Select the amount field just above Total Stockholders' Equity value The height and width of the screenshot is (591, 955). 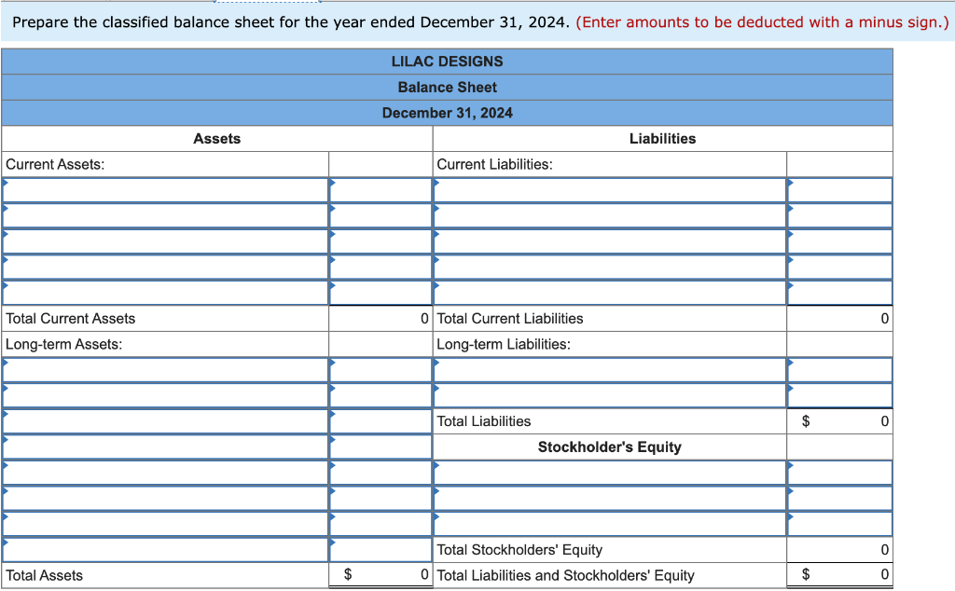point(840,524)
